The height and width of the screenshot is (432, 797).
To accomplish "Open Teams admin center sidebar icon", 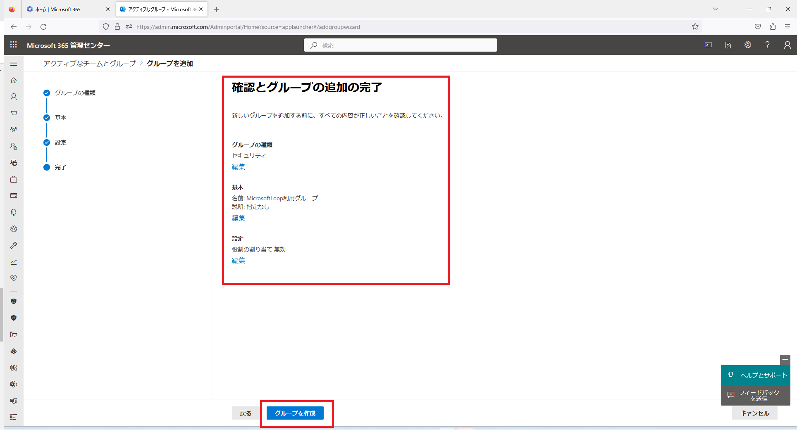I will (x=14, y=401).
